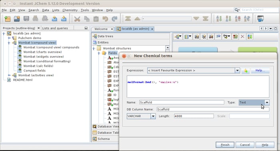
Task: Click the Paste clipboard toolbar icon
Action: [96, 18]
